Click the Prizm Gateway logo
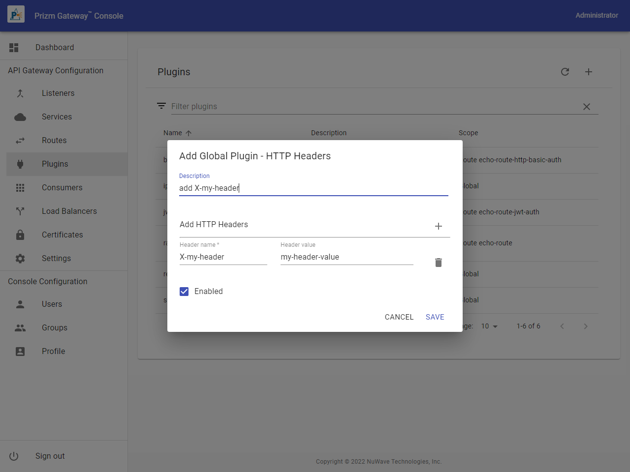630x472 pixels. tap(16, 15)
